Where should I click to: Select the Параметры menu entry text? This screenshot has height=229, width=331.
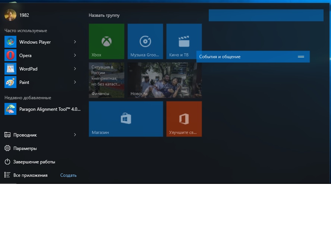point(25,148)
